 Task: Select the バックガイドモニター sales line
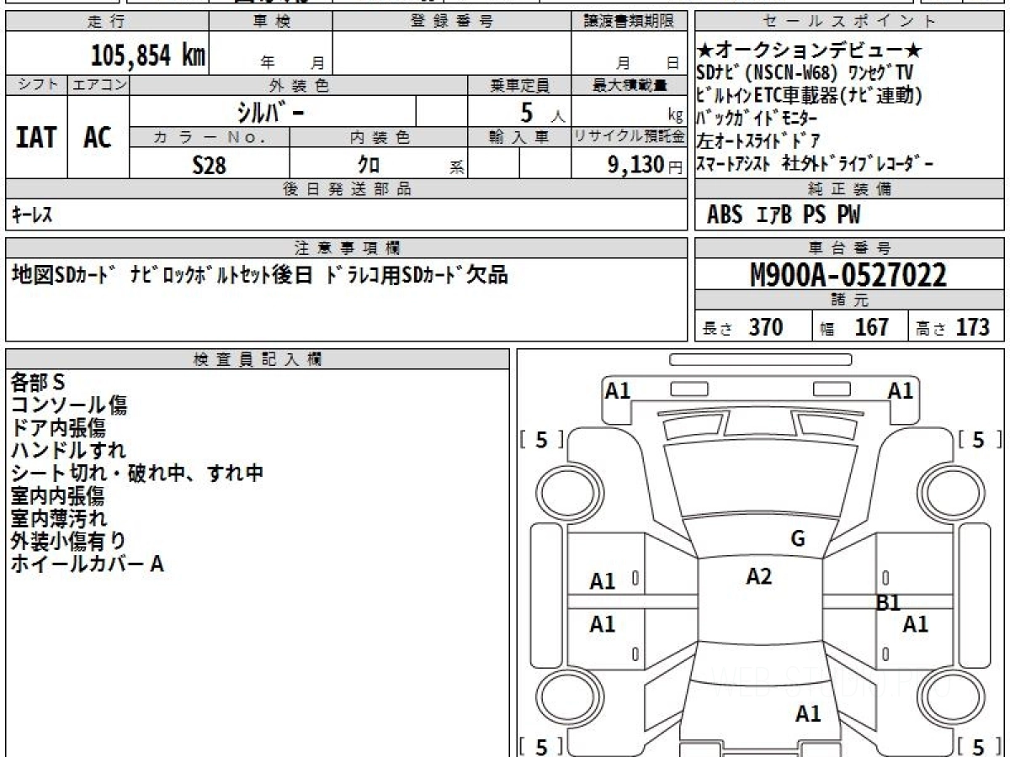click(757, 118)
